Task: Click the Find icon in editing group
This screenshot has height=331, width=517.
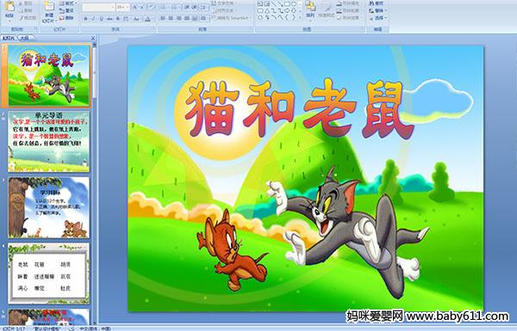Action: point(377,3)
